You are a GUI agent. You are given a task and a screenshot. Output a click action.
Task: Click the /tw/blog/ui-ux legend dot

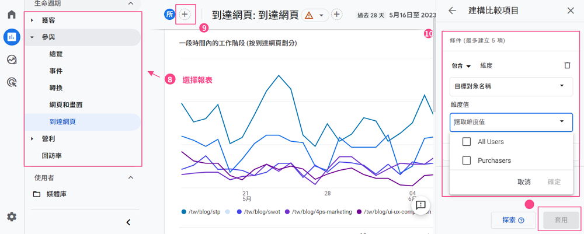click(359, 212)
